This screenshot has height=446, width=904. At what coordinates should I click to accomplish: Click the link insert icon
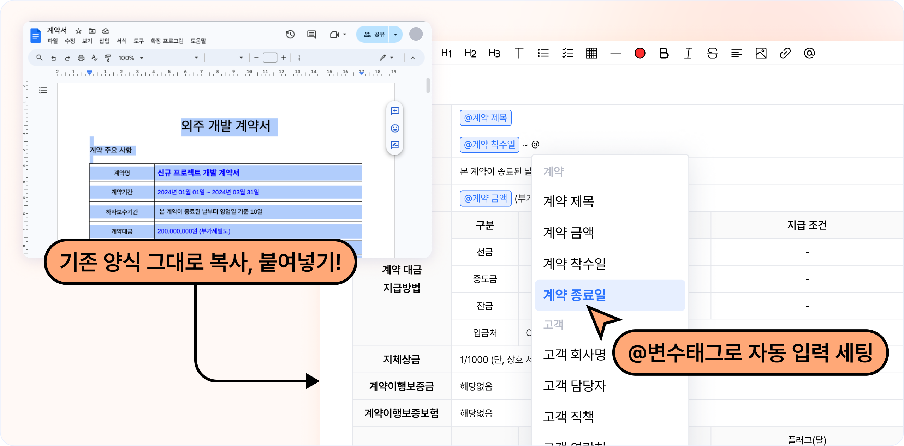tap(785, 53)
